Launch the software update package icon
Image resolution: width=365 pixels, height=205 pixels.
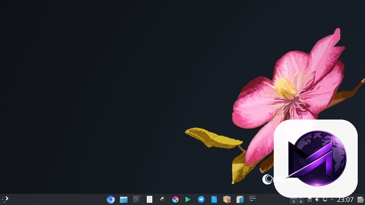[x=240, y=199]
